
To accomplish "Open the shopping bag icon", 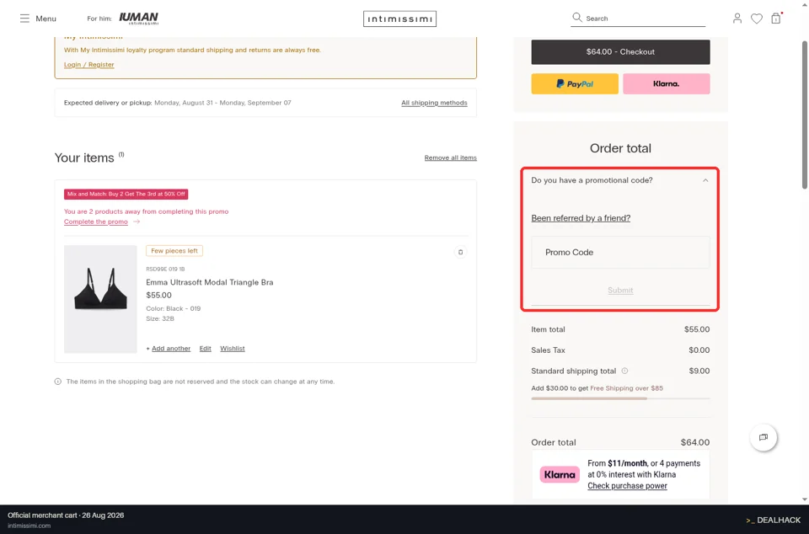I will [x=776, y=19].
